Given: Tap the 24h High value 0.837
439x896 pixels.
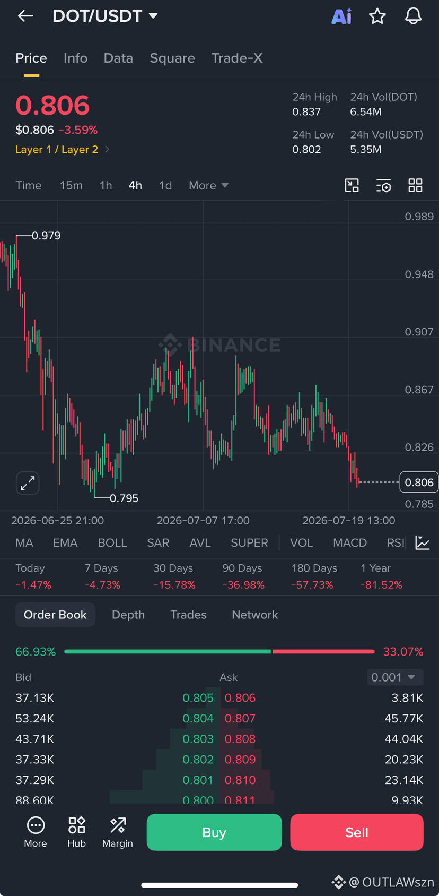Looking at the screenshot, I should (x=306, y=112).
